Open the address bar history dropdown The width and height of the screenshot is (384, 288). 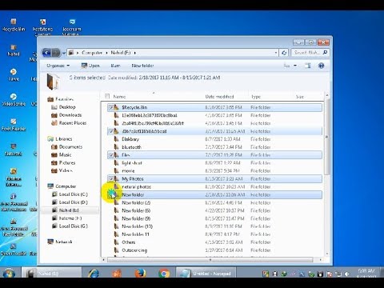pyautogui.click(x=276, y=53)
